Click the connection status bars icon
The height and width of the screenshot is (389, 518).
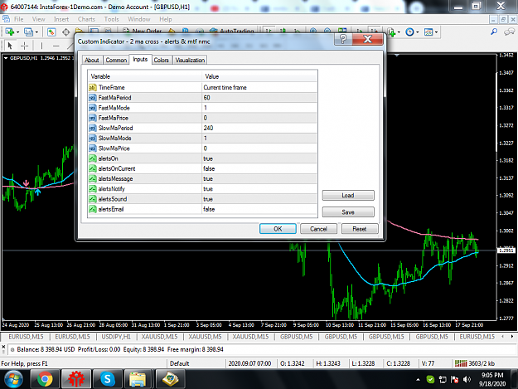461,363
